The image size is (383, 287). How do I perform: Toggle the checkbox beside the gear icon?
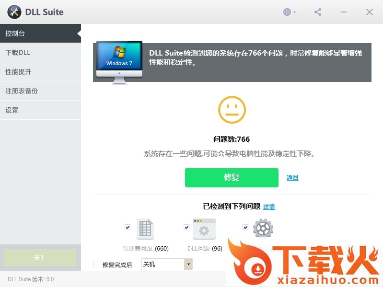245,227
